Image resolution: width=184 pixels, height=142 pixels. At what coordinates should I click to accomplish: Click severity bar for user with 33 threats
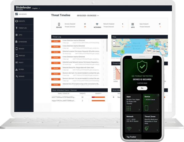click(98, 97)
